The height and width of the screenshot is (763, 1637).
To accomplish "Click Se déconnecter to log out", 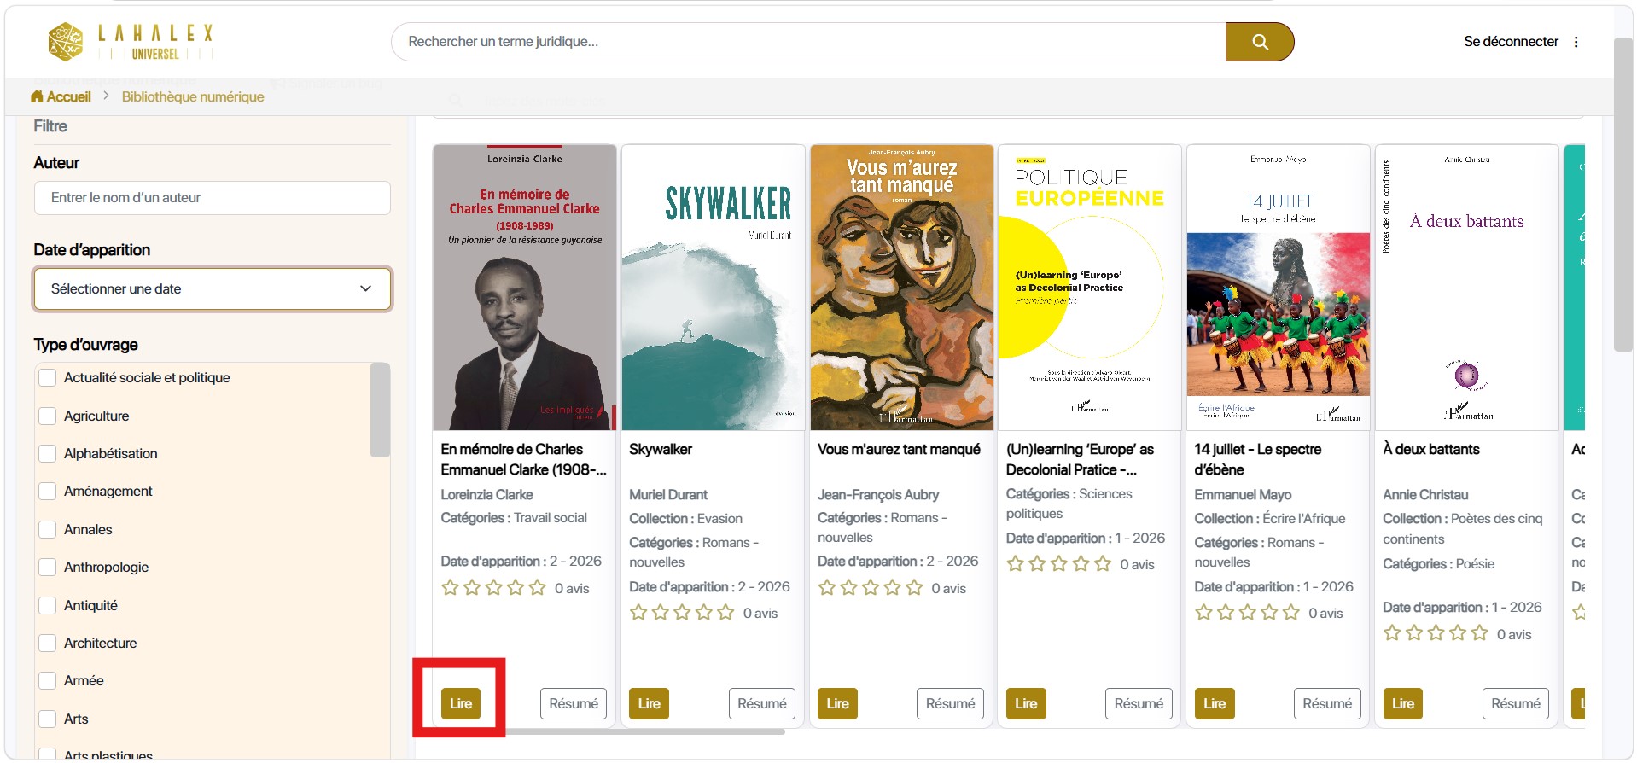I will [x=1511, y=41].
